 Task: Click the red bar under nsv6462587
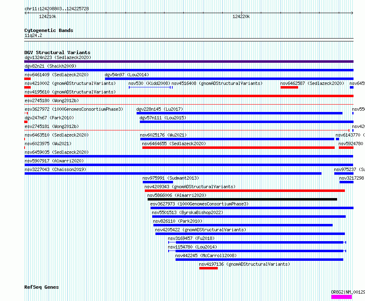pyautogui.click(x=290, y=87)
